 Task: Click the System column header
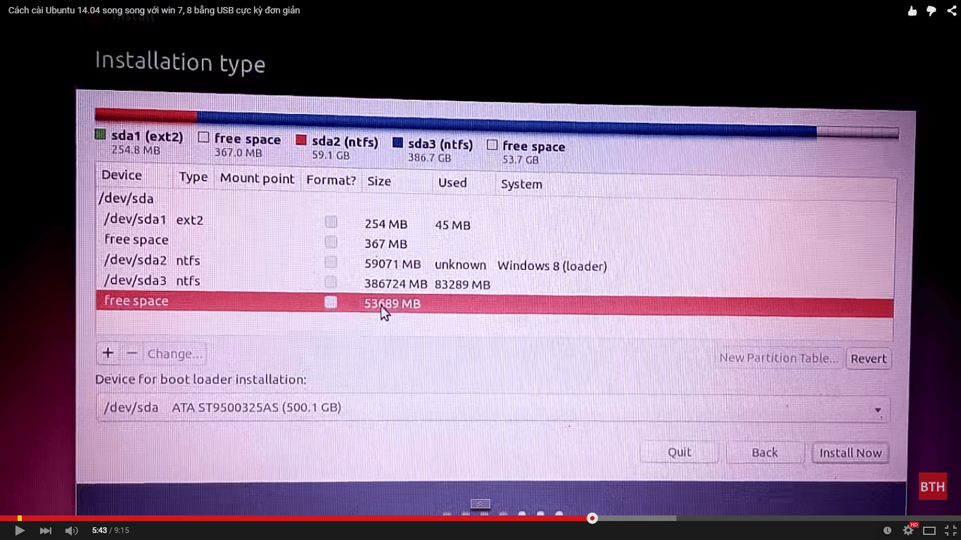pos(521,184)
